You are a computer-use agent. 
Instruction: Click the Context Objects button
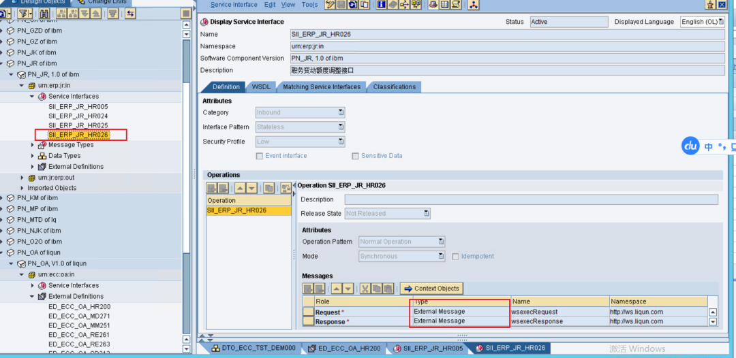[432, 288]
